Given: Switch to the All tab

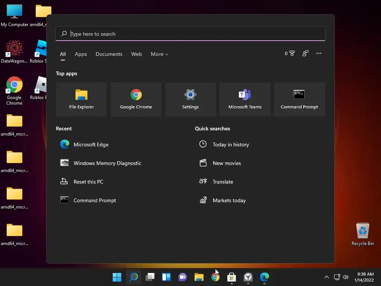Looking at the screenshot, I should point(63,54).
